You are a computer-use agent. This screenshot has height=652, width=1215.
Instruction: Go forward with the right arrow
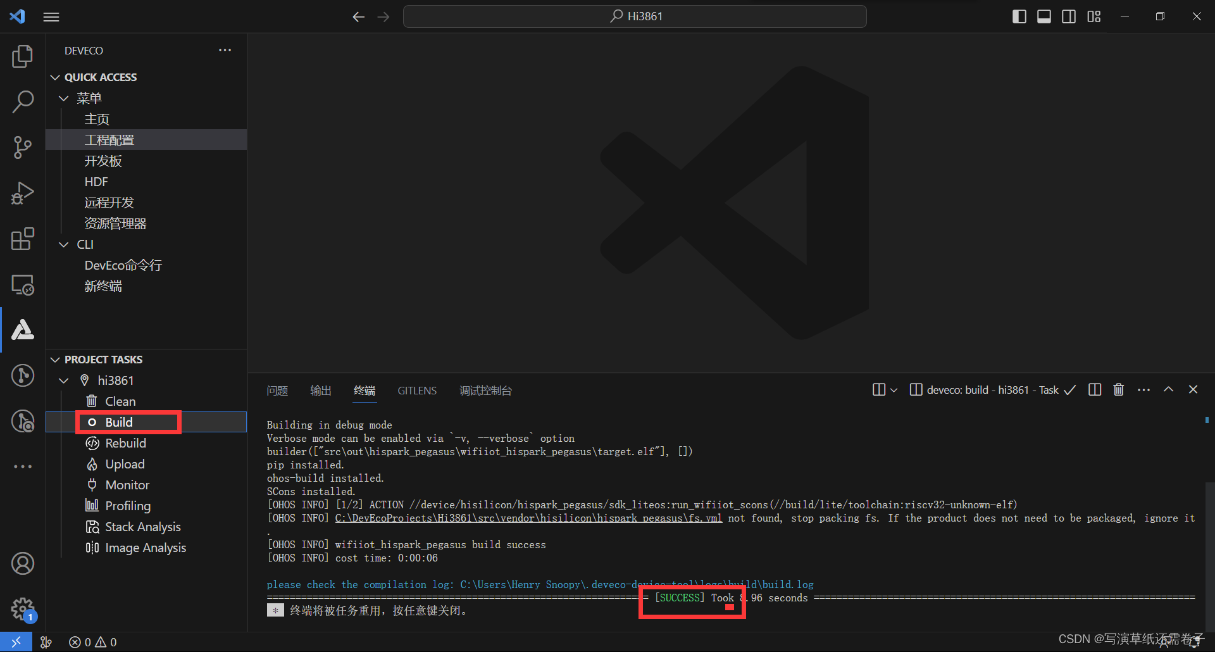383,17
